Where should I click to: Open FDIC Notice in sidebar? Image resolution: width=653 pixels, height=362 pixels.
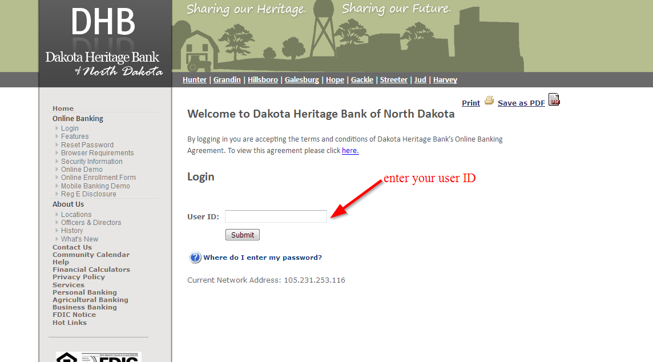[74, 315]
